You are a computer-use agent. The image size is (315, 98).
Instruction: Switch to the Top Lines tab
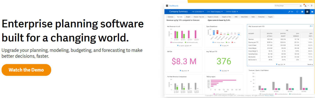click(x=180, y=17)
